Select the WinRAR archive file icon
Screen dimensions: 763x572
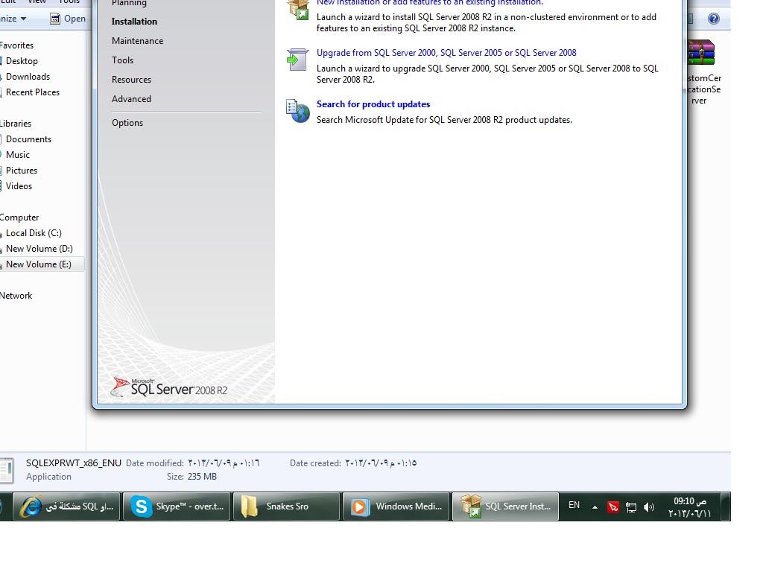700,53
